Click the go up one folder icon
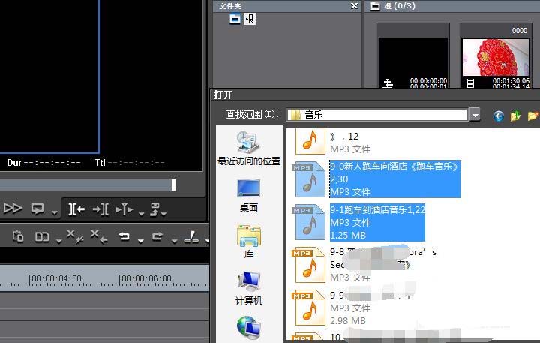This screenshot has width=540, height=343. 515,116
